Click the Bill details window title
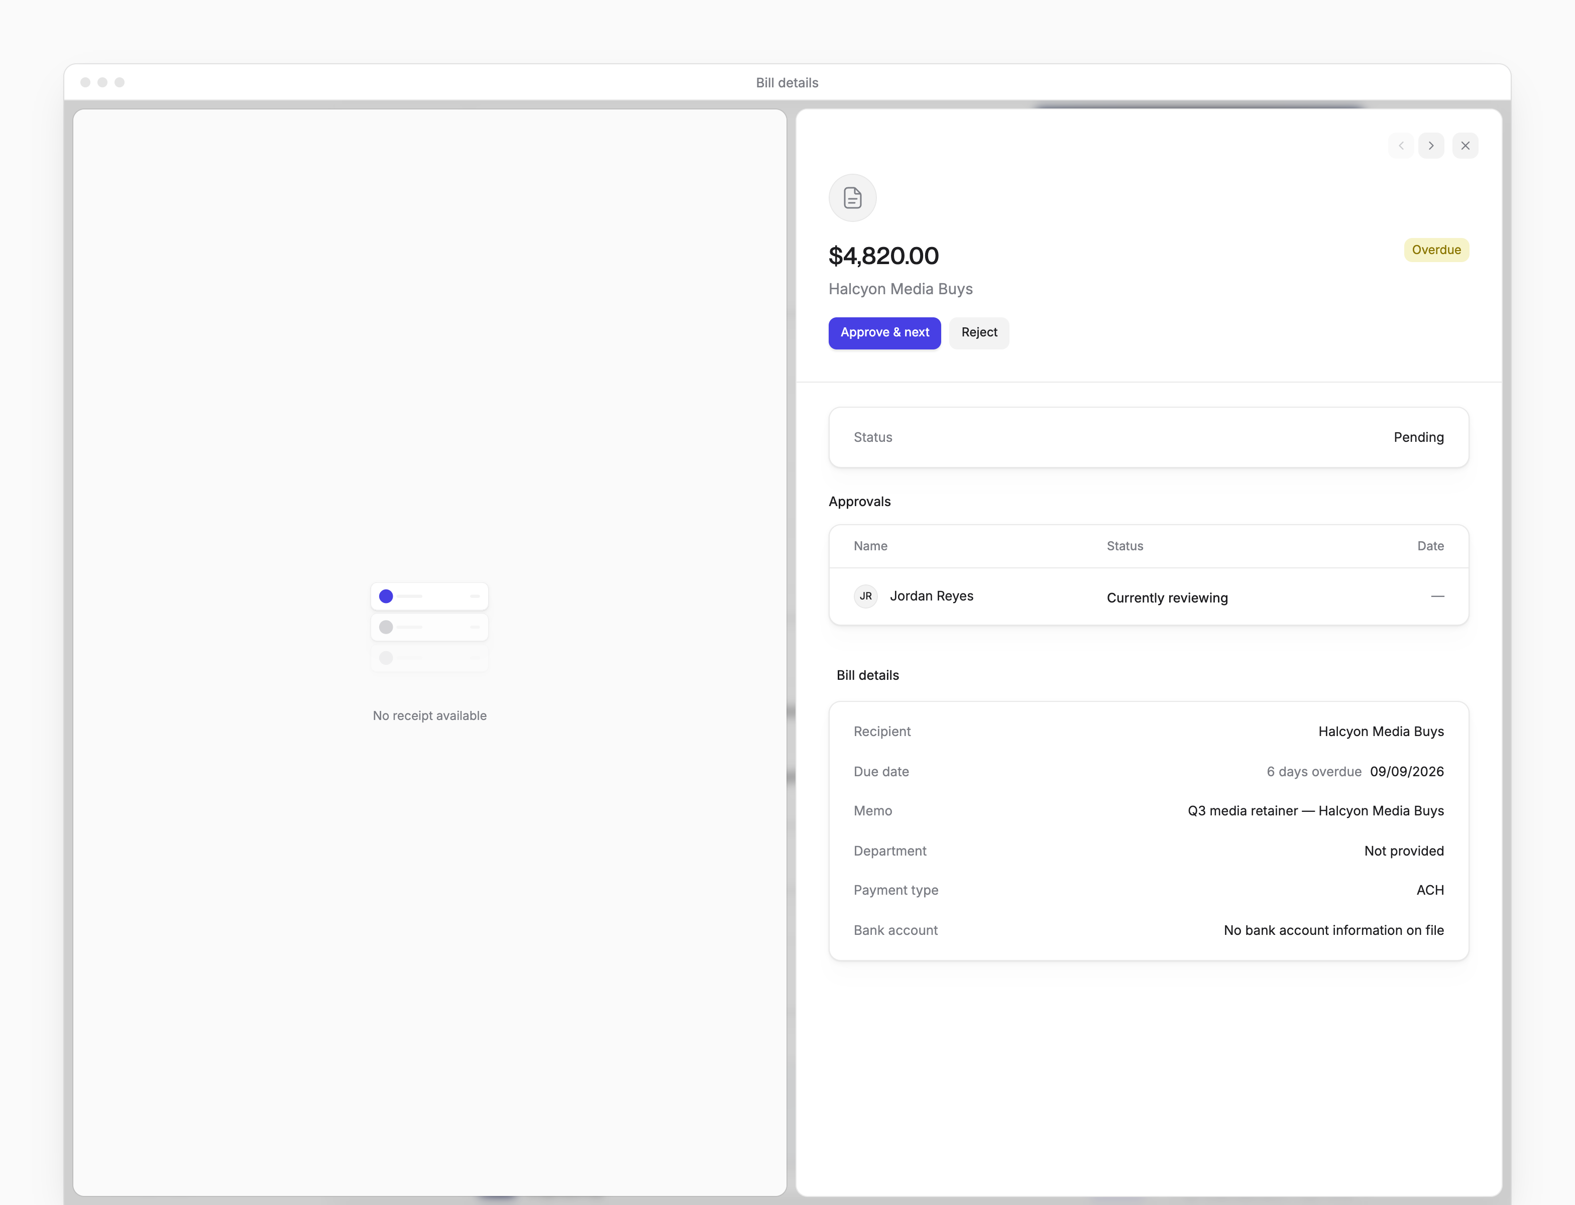1575x1205 pixels. click(787, 82)
